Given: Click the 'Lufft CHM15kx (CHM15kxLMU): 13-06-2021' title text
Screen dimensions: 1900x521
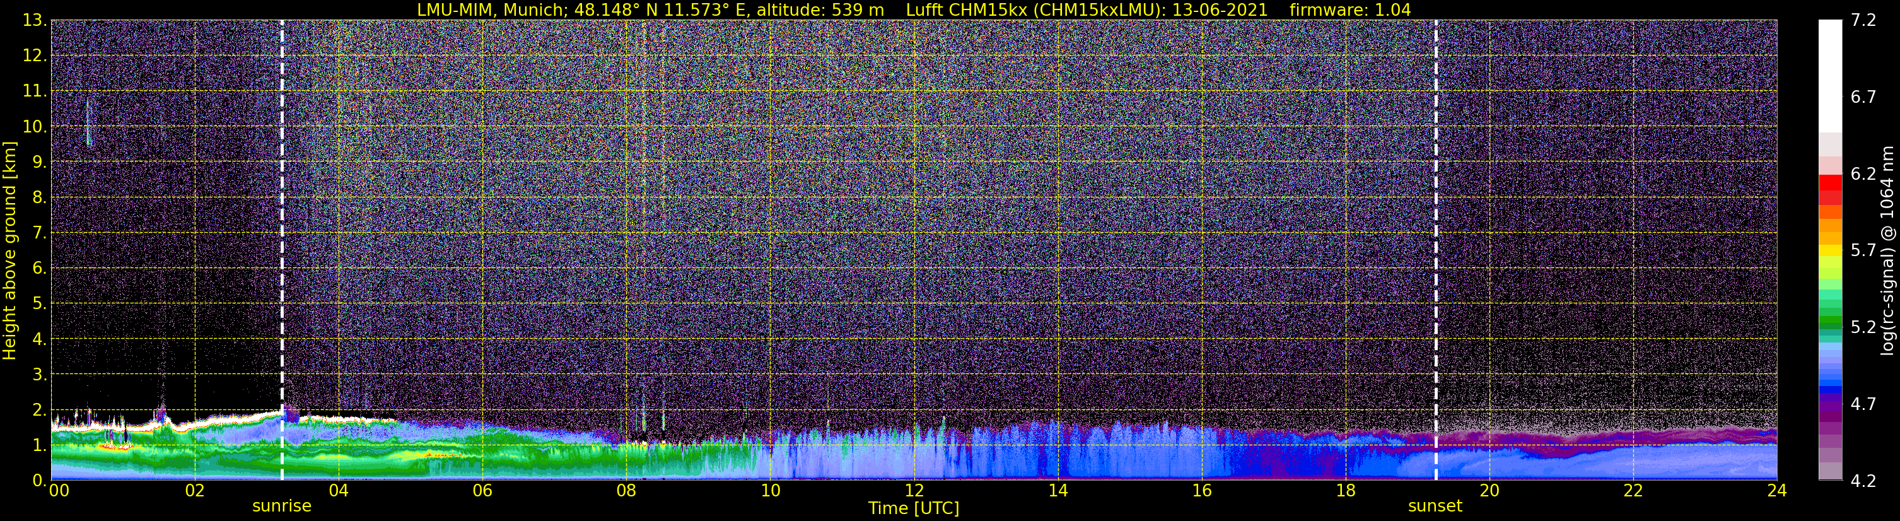Looking at the screenshot, I should coord(1087,9).
